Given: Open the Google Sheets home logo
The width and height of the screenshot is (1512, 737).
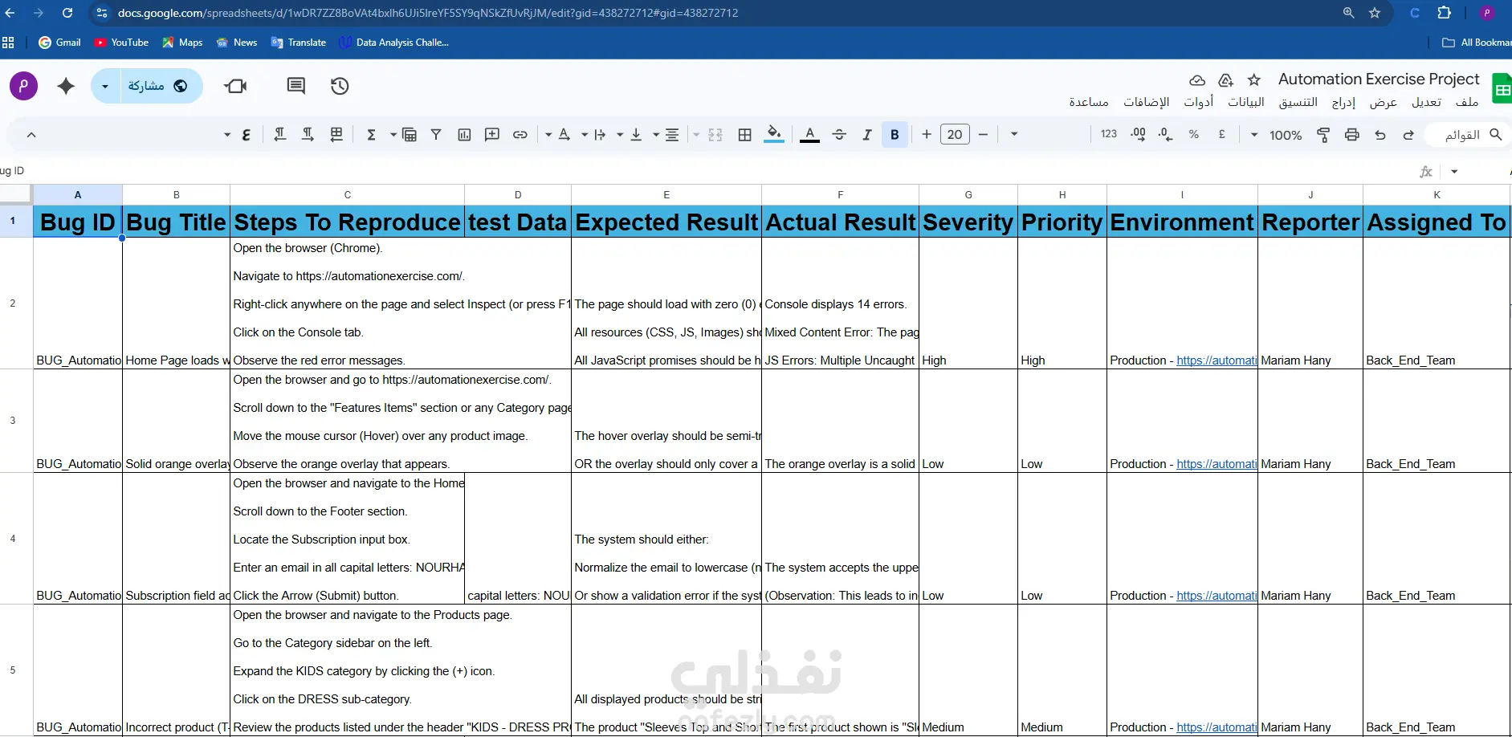Looking at the screenshot, I should tap(1502, 88).
